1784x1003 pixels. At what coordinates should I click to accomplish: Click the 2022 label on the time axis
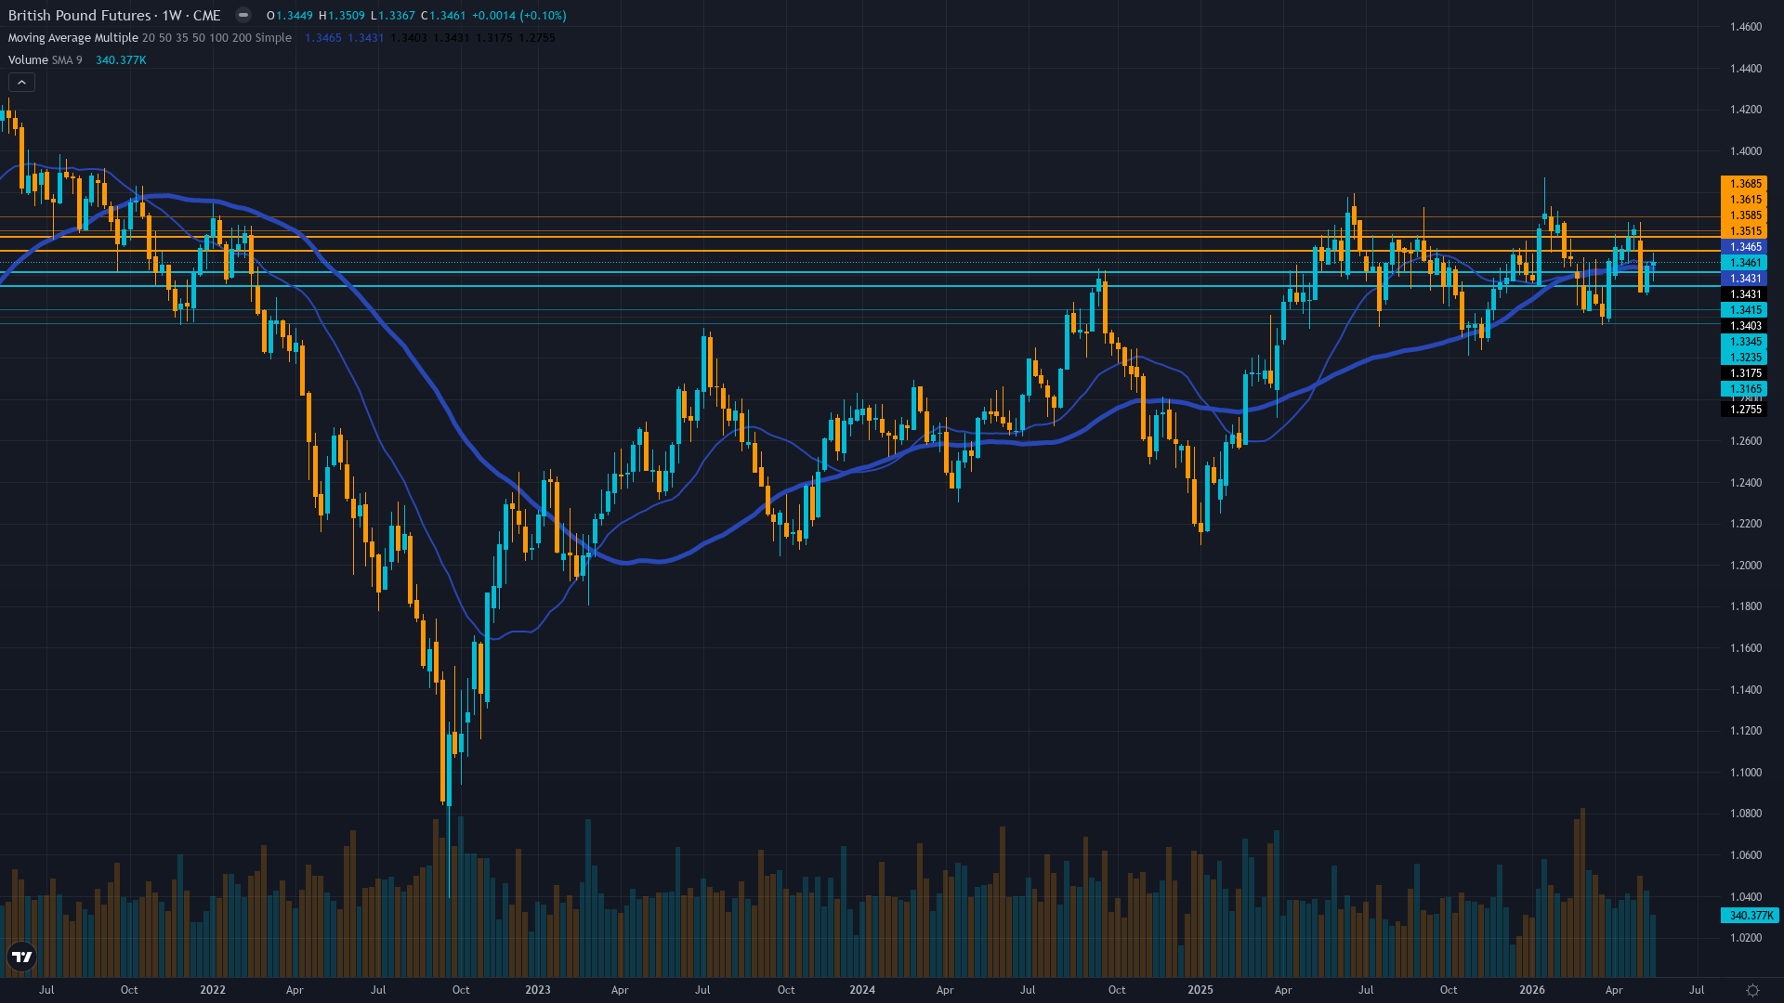pyautogui.click(x=213, y=990)
